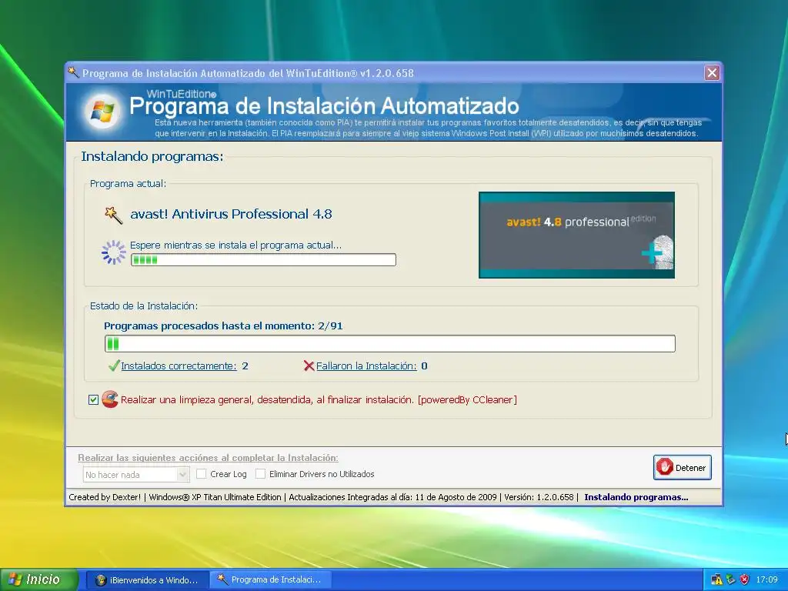Open the 'Instalados correctamente' link
This screenshot has width=788, height=591.
point(179,366)
